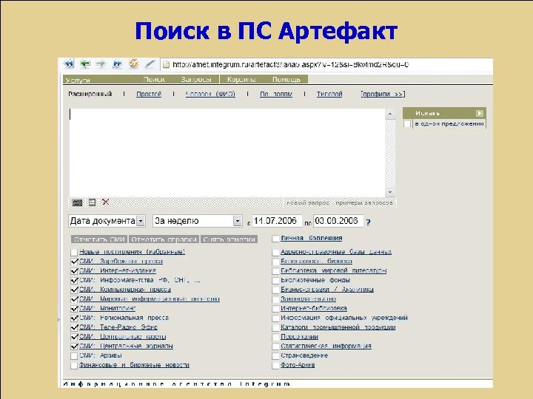Click scroll-up arrow of query box
This screenshot has height=399, width=533.
tap(390, 114)
